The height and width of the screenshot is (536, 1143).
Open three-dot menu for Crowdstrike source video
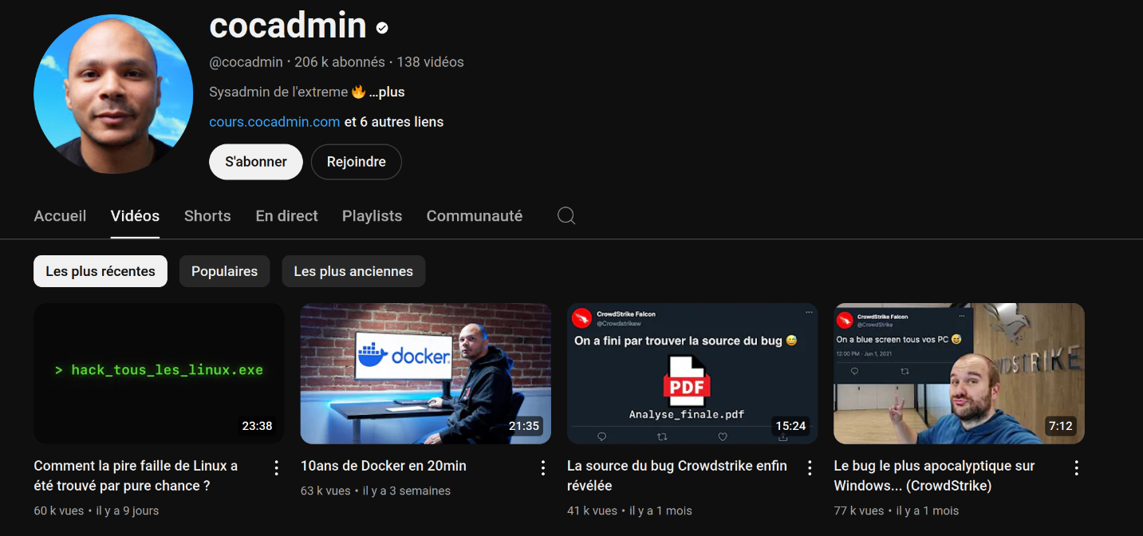(x=810, y=468)
